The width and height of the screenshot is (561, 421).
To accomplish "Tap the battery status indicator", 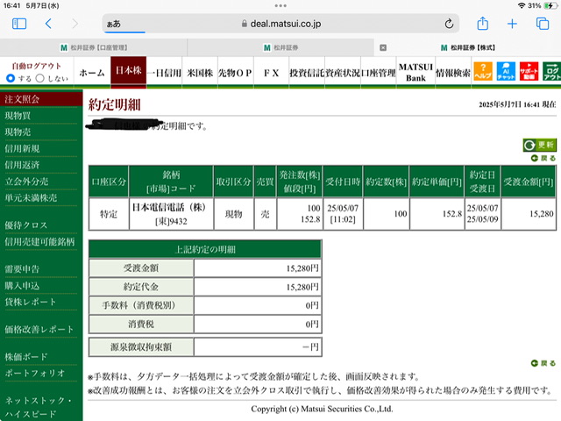I will tap(549, 5).
